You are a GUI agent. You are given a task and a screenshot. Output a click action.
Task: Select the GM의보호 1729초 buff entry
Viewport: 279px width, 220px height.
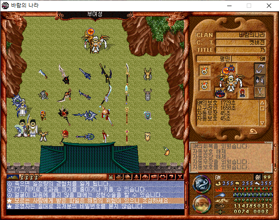coord(216,103)
